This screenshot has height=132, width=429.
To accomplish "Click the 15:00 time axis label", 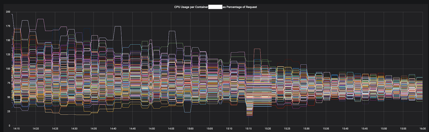I will click(x=190, y=129).
